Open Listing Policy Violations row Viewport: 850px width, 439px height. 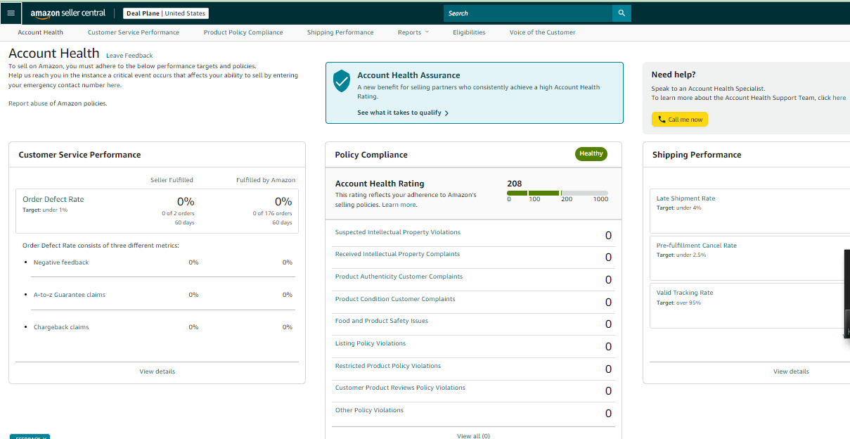coord(371,343)
